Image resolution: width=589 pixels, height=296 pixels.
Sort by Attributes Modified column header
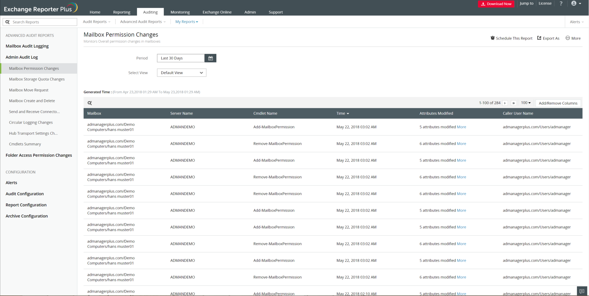coord(436,113)
